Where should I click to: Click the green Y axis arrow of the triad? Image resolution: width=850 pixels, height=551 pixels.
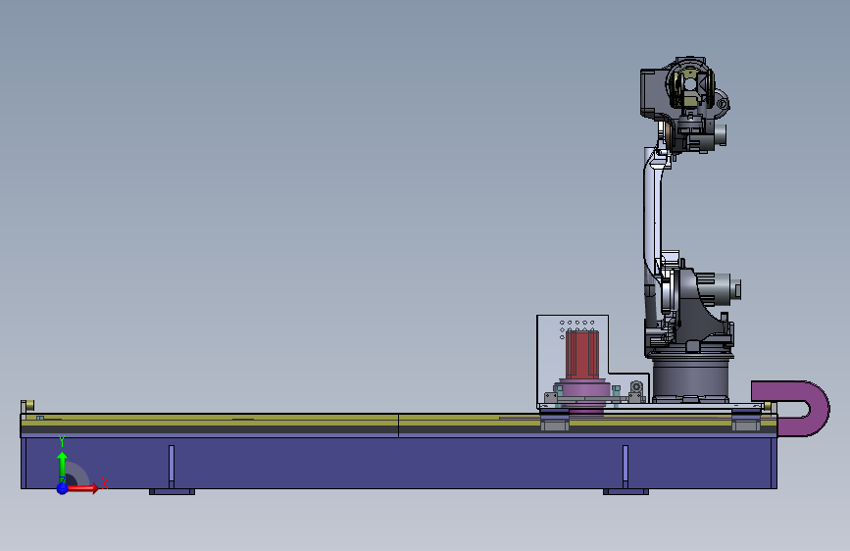(x=63, y=466)
